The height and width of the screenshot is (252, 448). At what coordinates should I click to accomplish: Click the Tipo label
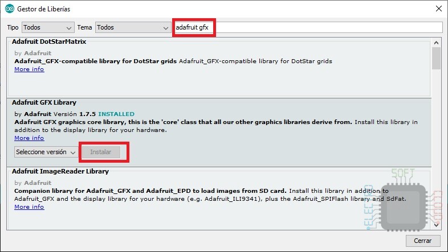(13, 27)
